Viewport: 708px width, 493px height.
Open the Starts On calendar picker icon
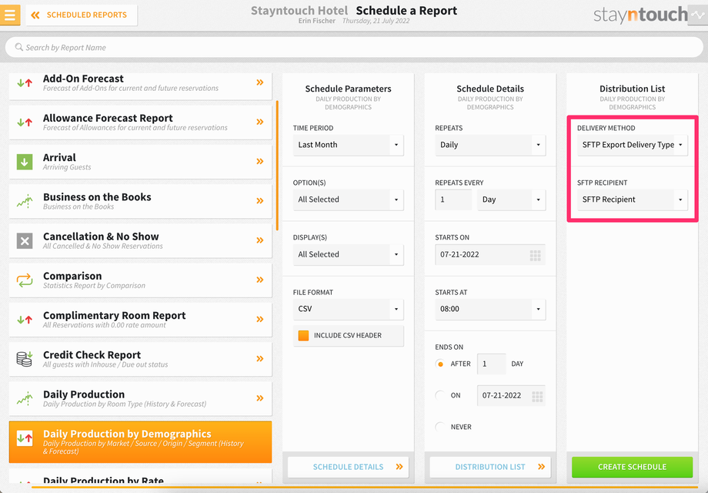(535, 256)
